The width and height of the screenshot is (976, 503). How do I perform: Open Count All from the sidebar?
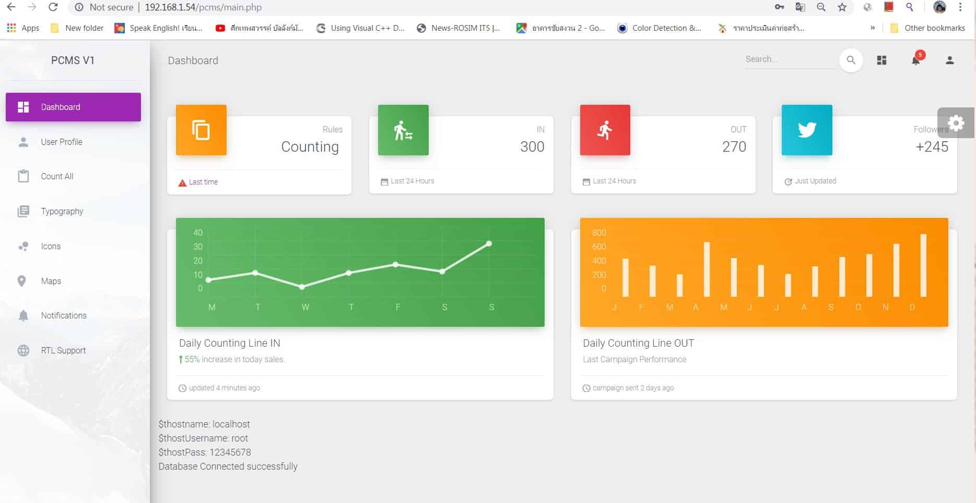tap(57, 176)
